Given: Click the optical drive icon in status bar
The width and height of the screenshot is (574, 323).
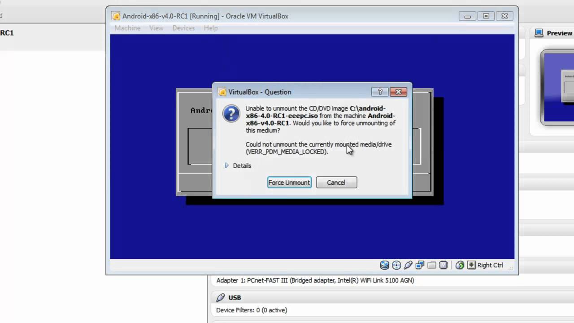Looking at the screenshot, I should (396, 265).
